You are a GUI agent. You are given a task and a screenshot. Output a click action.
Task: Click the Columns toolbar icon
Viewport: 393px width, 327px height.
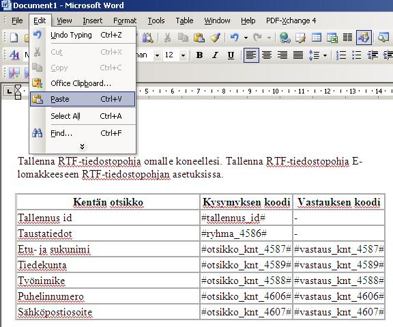[348, 38]
